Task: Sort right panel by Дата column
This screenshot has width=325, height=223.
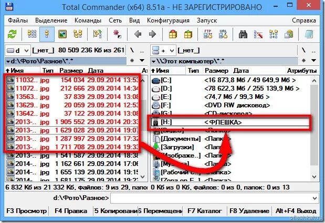Action: [258, 71]
